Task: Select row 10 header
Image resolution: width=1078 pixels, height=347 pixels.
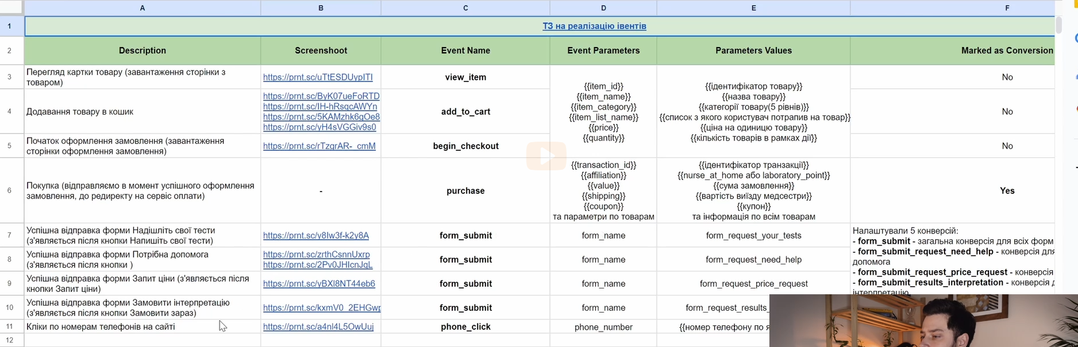Action: click(11, 307)
